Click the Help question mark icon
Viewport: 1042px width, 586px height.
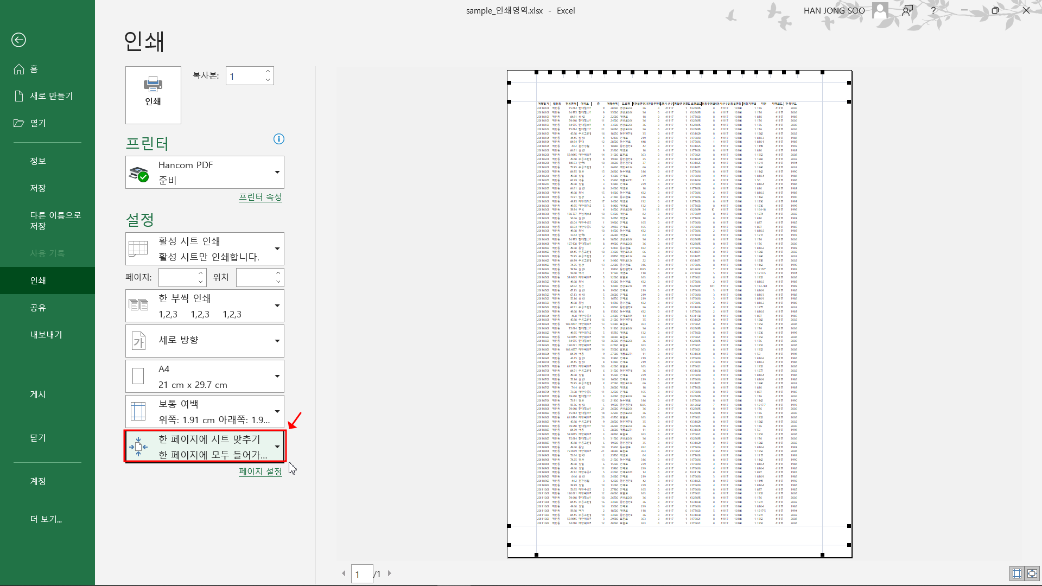(933, 10)
